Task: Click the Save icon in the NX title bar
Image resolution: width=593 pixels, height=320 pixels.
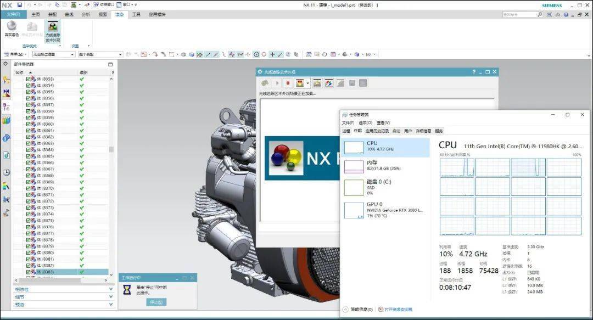Action: pos(20,5)
